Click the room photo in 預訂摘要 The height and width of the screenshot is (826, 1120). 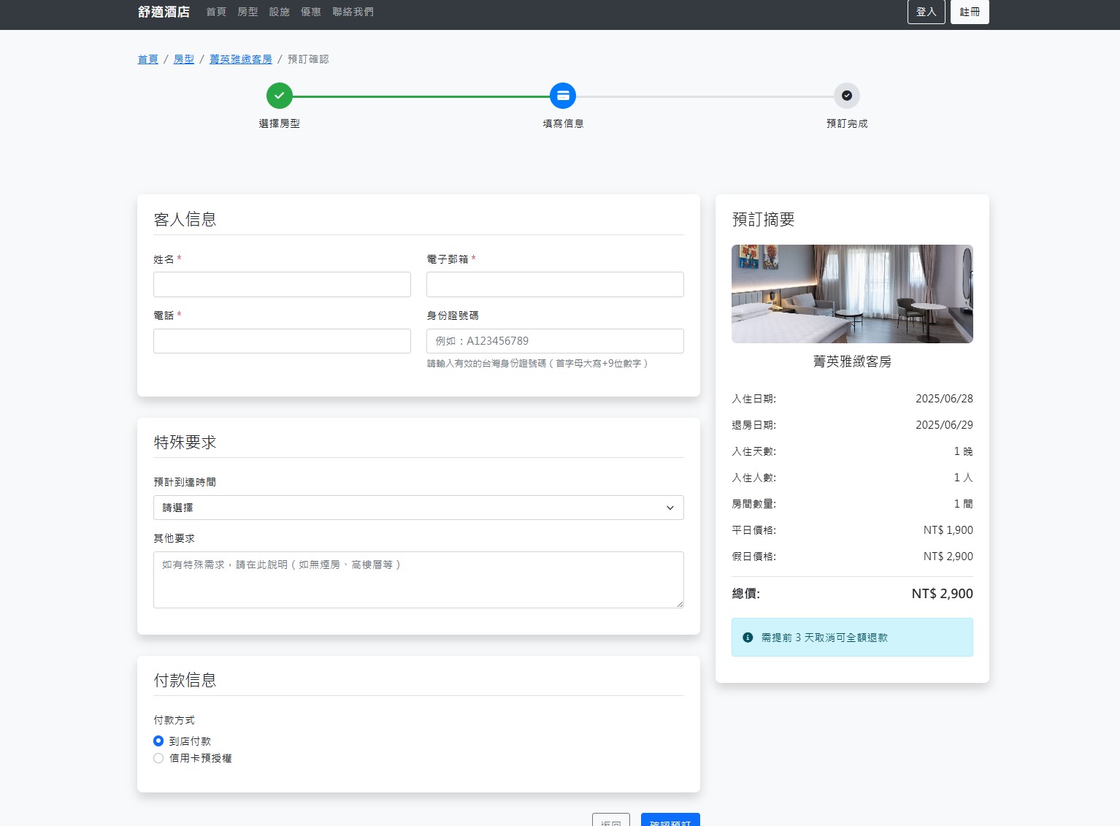(x=852, y=294)
